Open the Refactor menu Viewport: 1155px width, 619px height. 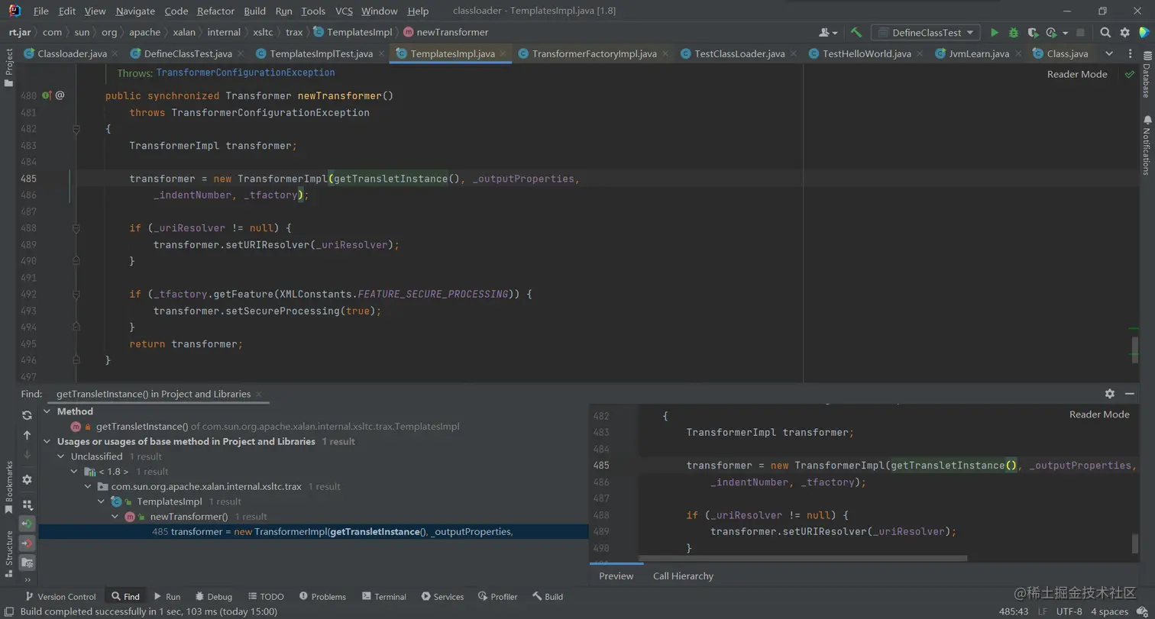point(215,11)
